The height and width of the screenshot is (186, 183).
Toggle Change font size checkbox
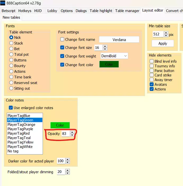[x=62, y=48]
